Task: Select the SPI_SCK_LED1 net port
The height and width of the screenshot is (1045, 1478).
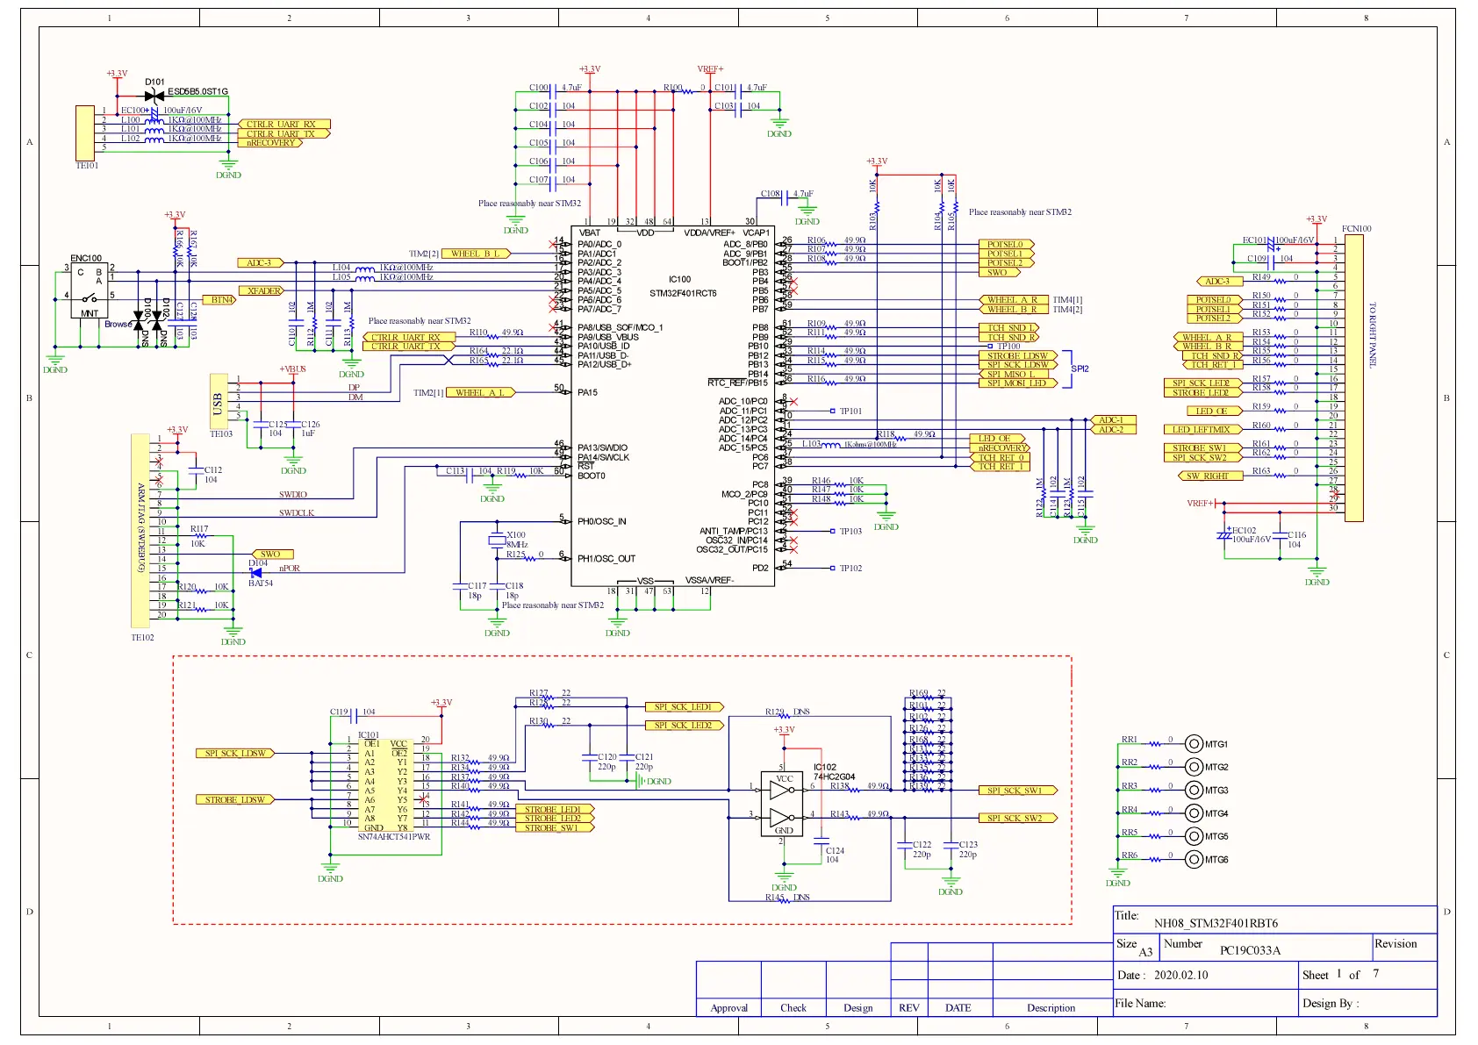Action: (685, 706)
